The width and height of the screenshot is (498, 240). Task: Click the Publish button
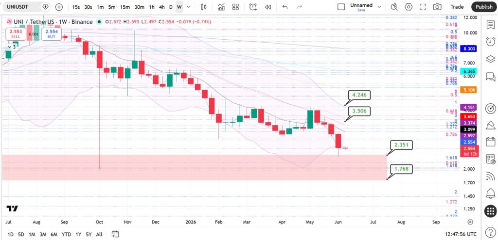coord(484,7)
